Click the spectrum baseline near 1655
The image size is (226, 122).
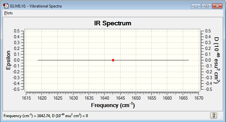coord(152,60)
